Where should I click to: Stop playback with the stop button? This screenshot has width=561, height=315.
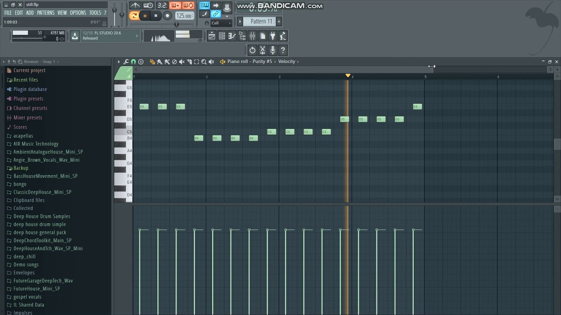[x=156, y=16]
